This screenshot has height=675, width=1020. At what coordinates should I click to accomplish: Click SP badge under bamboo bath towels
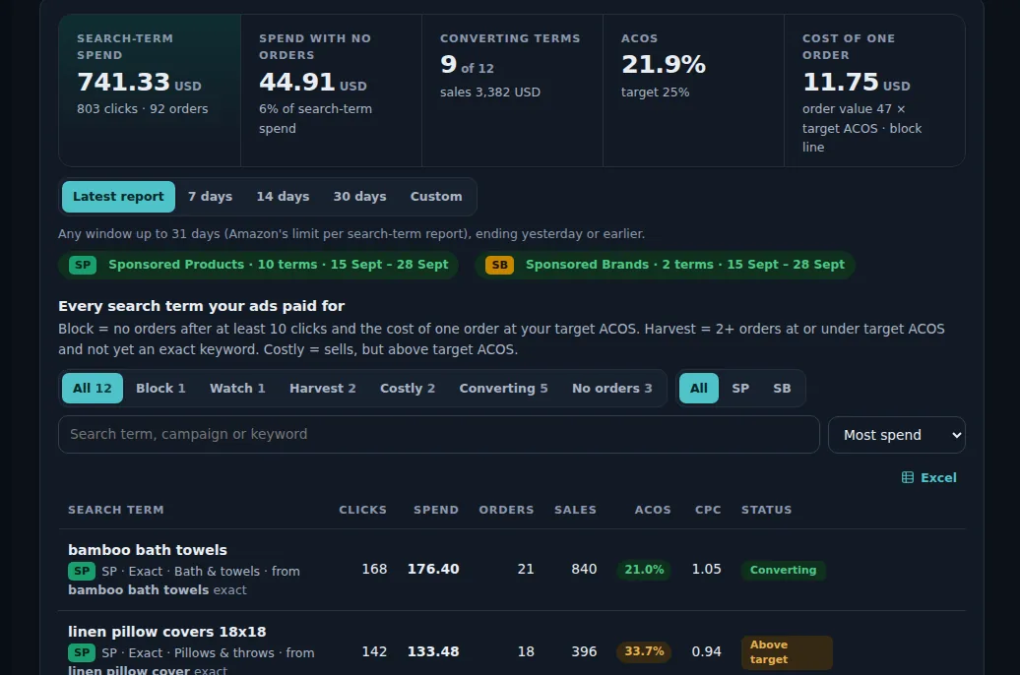pos(82,571)
